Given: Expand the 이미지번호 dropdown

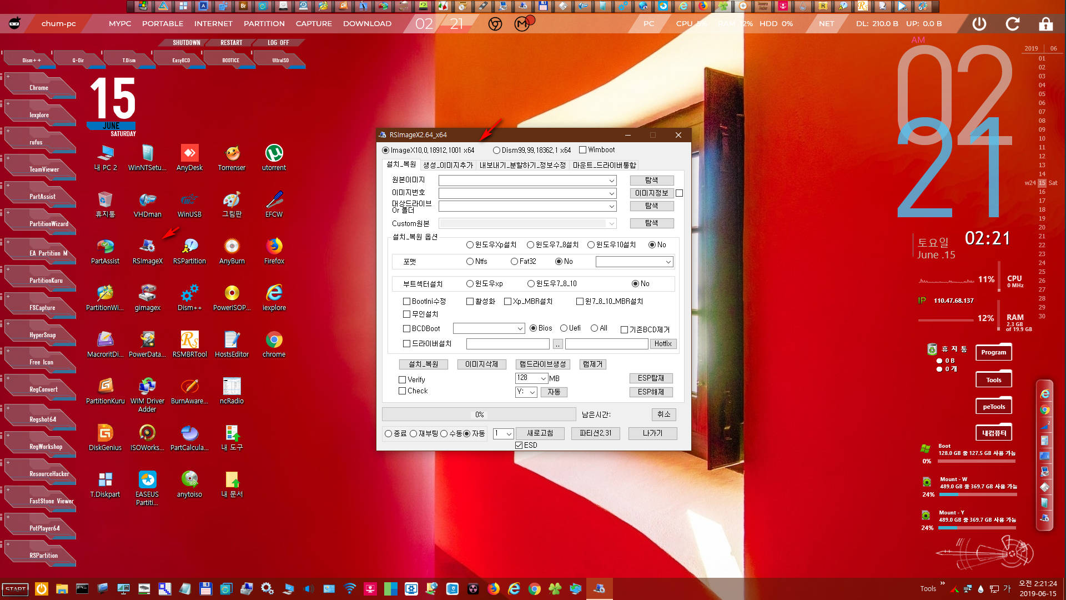Looking at the screenshot, I should [x=611, y=193].
